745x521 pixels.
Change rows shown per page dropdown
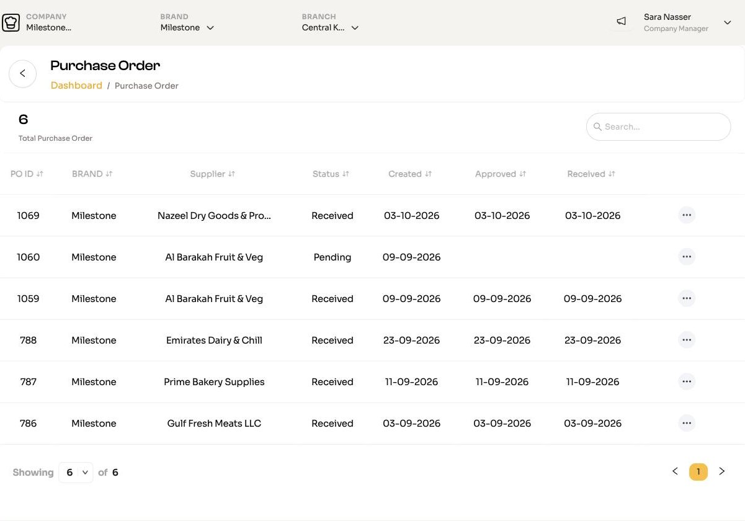tap(76, 473)
